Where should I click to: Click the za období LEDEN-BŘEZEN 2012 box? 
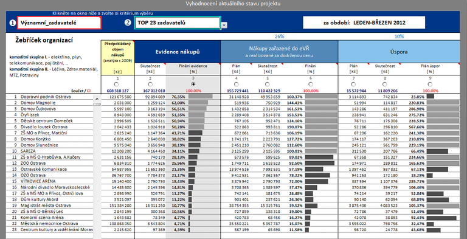pos(364,23)
